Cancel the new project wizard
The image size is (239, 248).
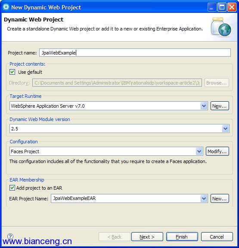[x=217, y=236]
